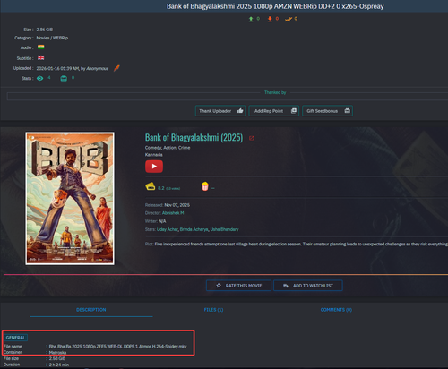Click the Movies / WEBRip category text
This screenshot has height=369, width=448.
[52, 38]
